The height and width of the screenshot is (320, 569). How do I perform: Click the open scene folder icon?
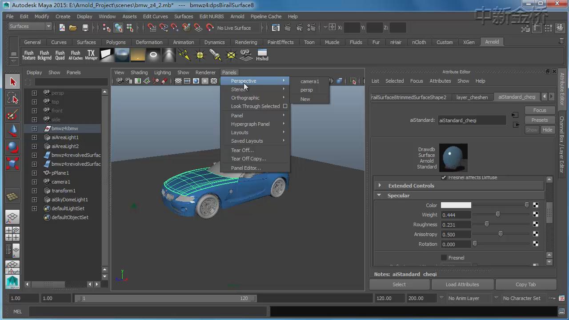(73, 28)
